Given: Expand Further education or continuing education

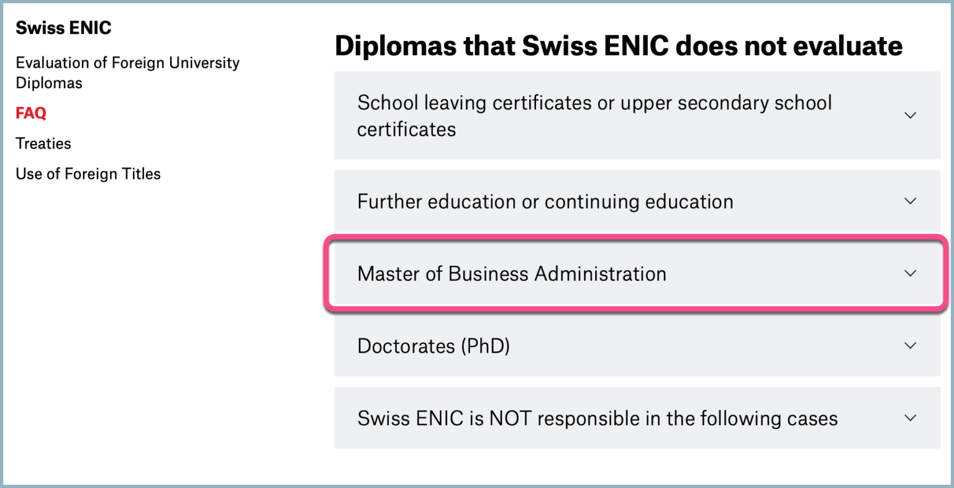Looking at the screenshot, I should tap(545, 202).
